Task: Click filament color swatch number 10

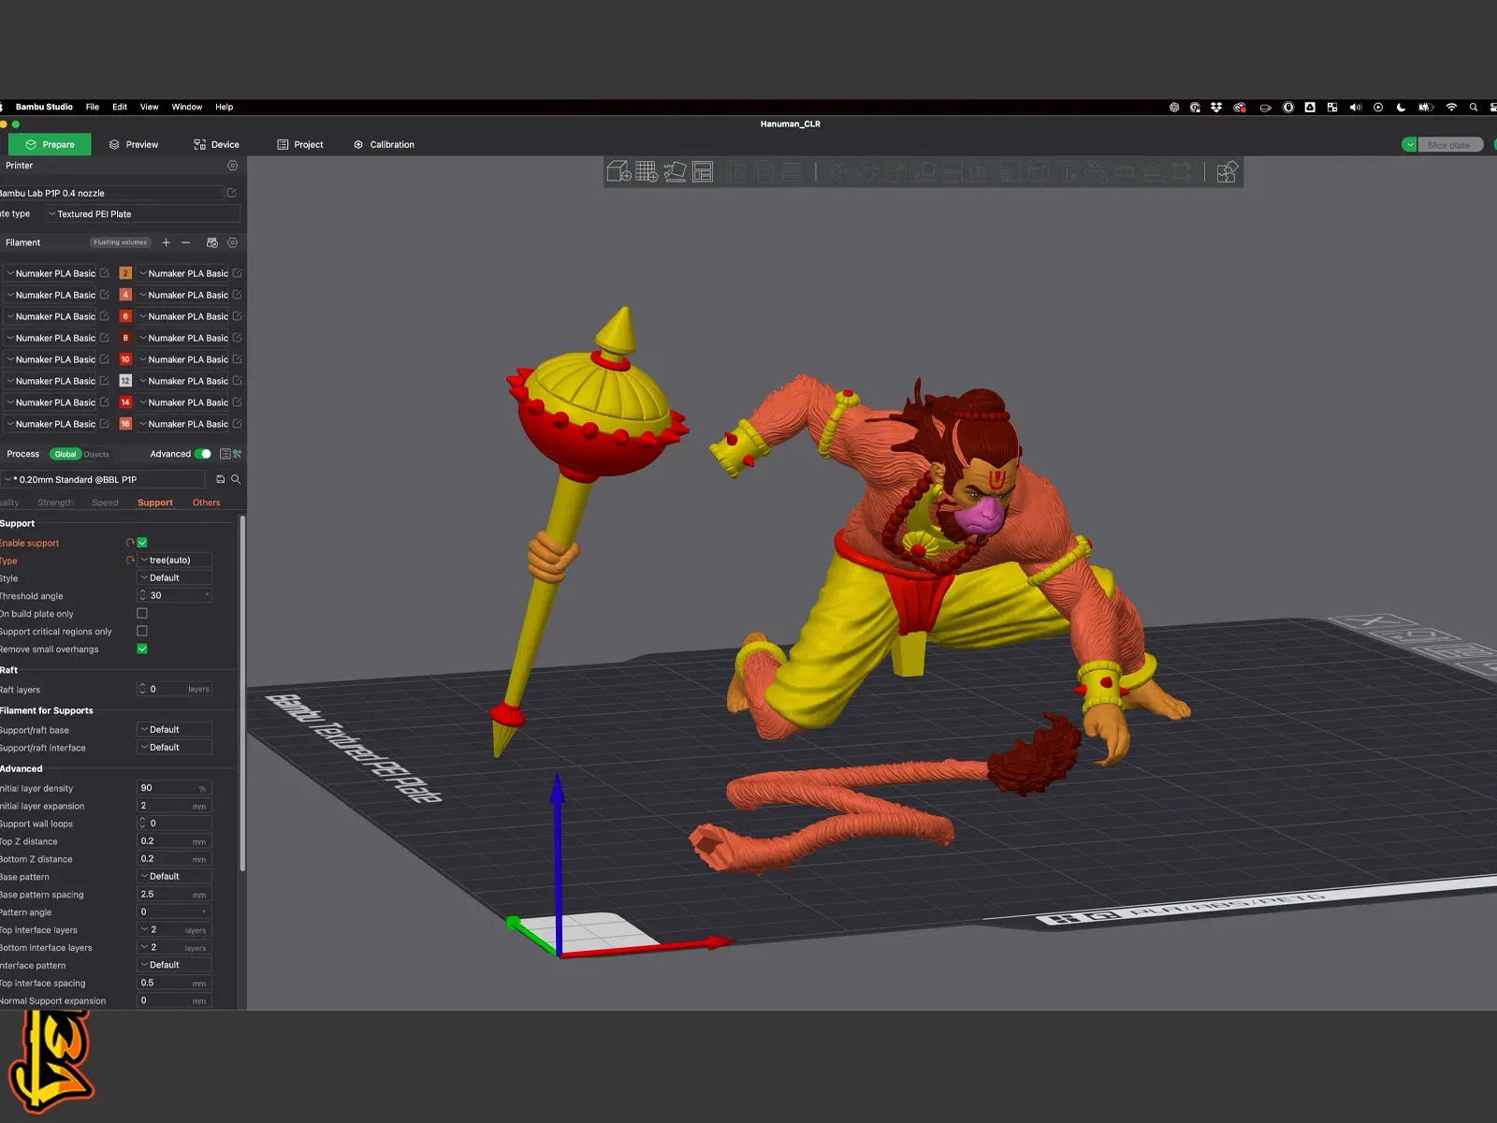Action: tap(125, 359)
